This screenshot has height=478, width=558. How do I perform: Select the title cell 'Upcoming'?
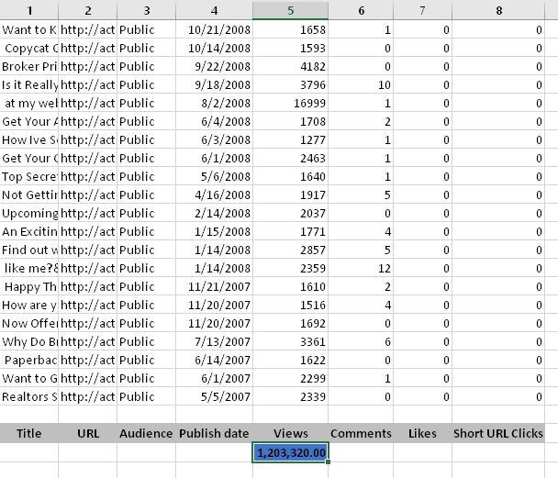point(29,213)
